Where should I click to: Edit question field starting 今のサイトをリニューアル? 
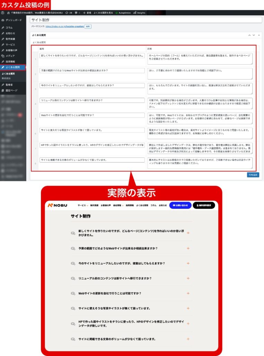(x=92, y=86)
